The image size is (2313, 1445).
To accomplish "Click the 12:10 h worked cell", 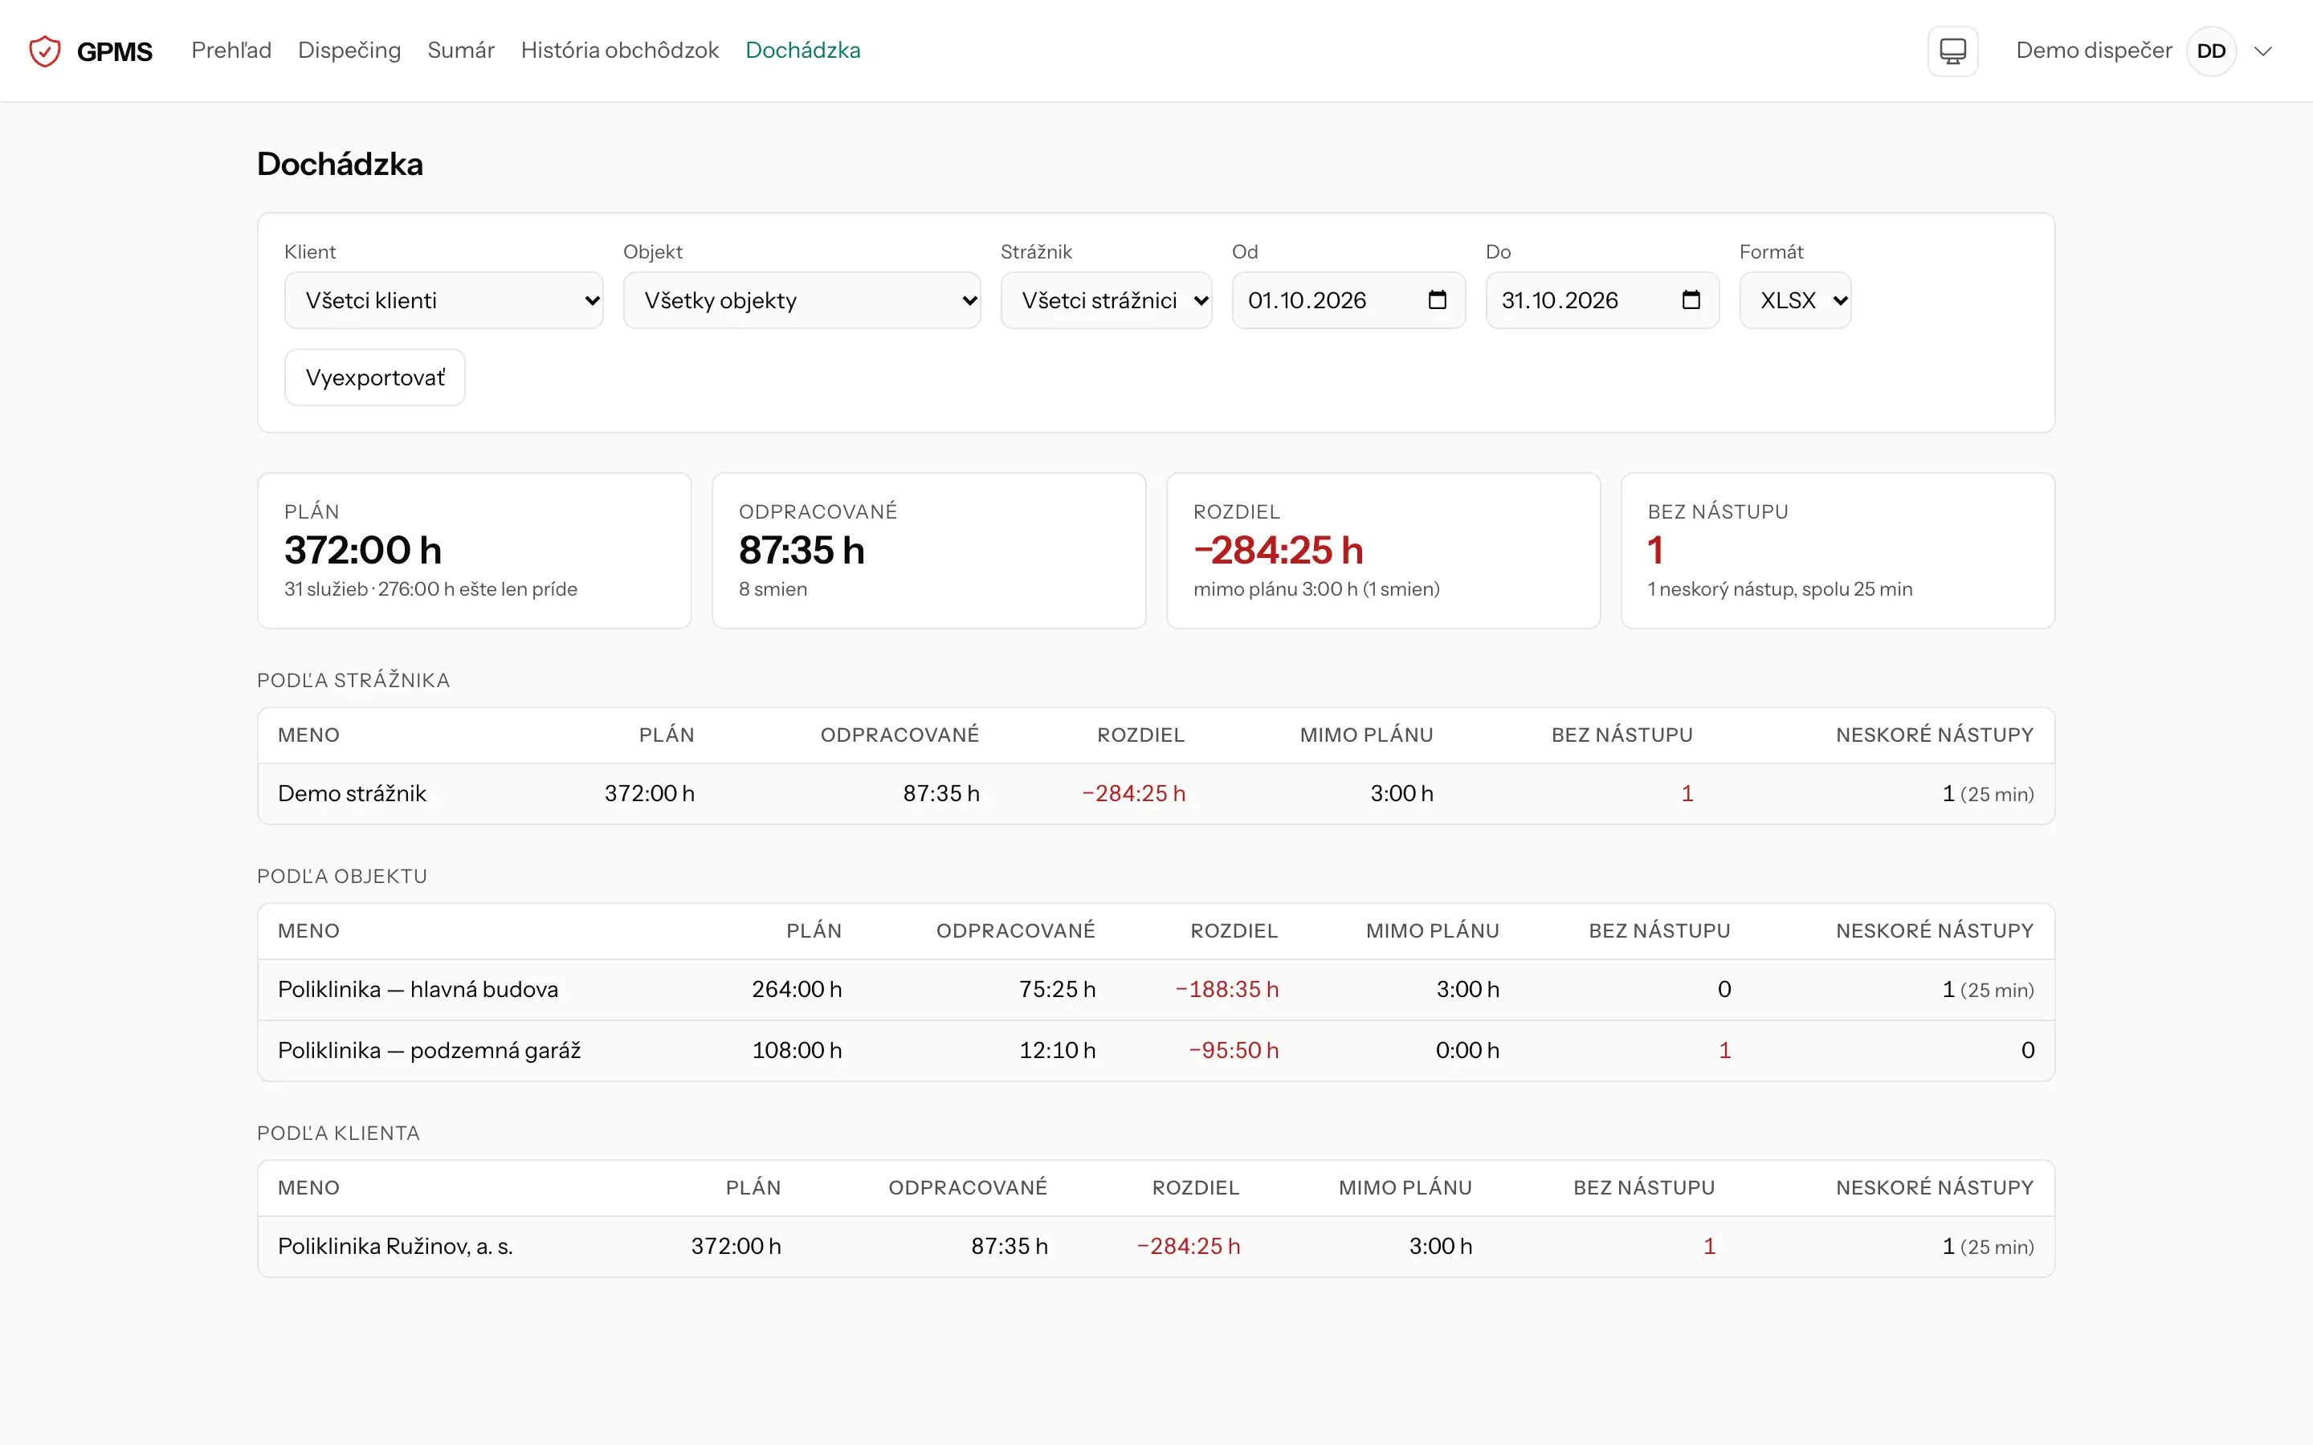I will (x=1057, y=1050).
